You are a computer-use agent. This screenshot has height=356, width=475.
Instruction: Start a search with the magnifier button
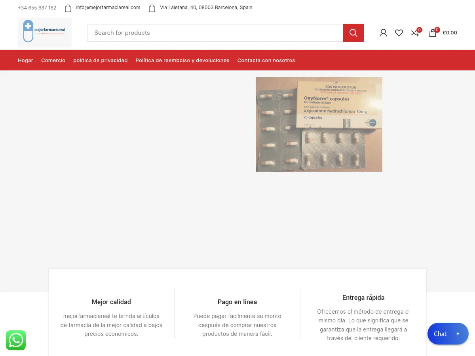(353, 33)
